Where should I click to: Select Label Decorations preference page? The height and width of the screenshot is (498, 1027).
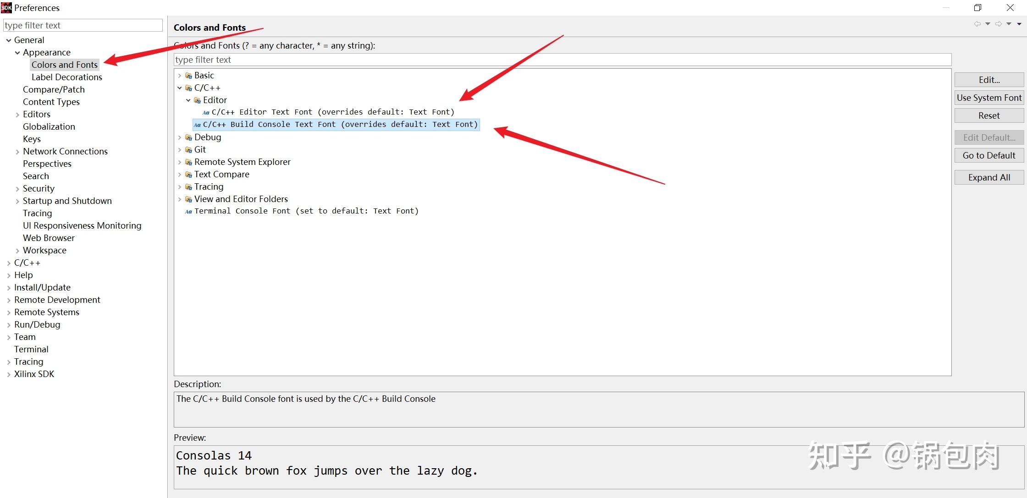click(x=67, y=77)
